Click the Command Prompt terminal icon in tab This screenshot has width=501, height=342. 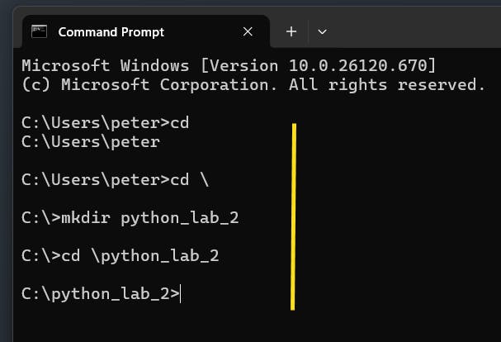point(39,31)
